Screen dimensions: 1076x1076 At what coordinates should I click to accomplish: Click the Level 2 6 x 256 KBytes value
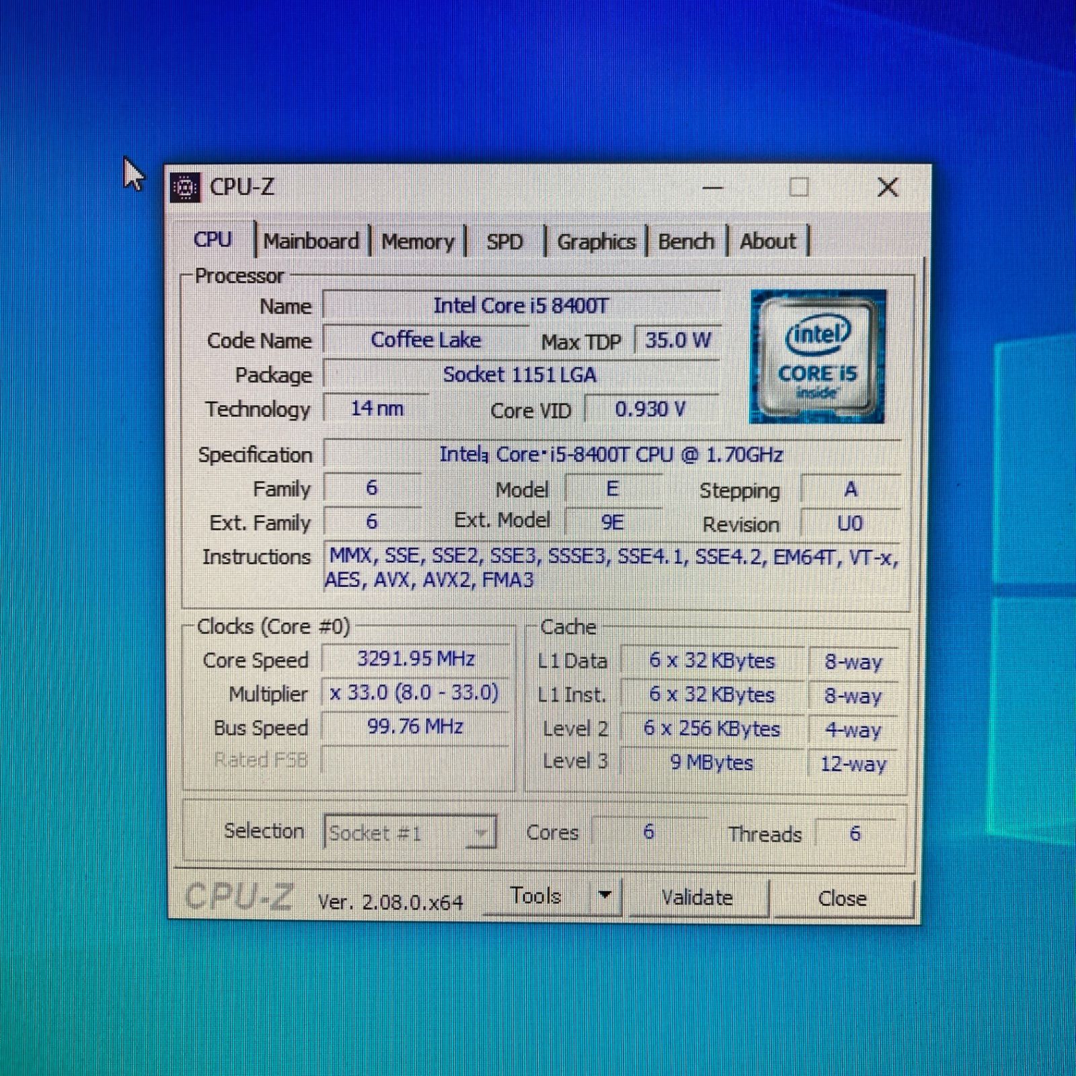click(712, 729)
